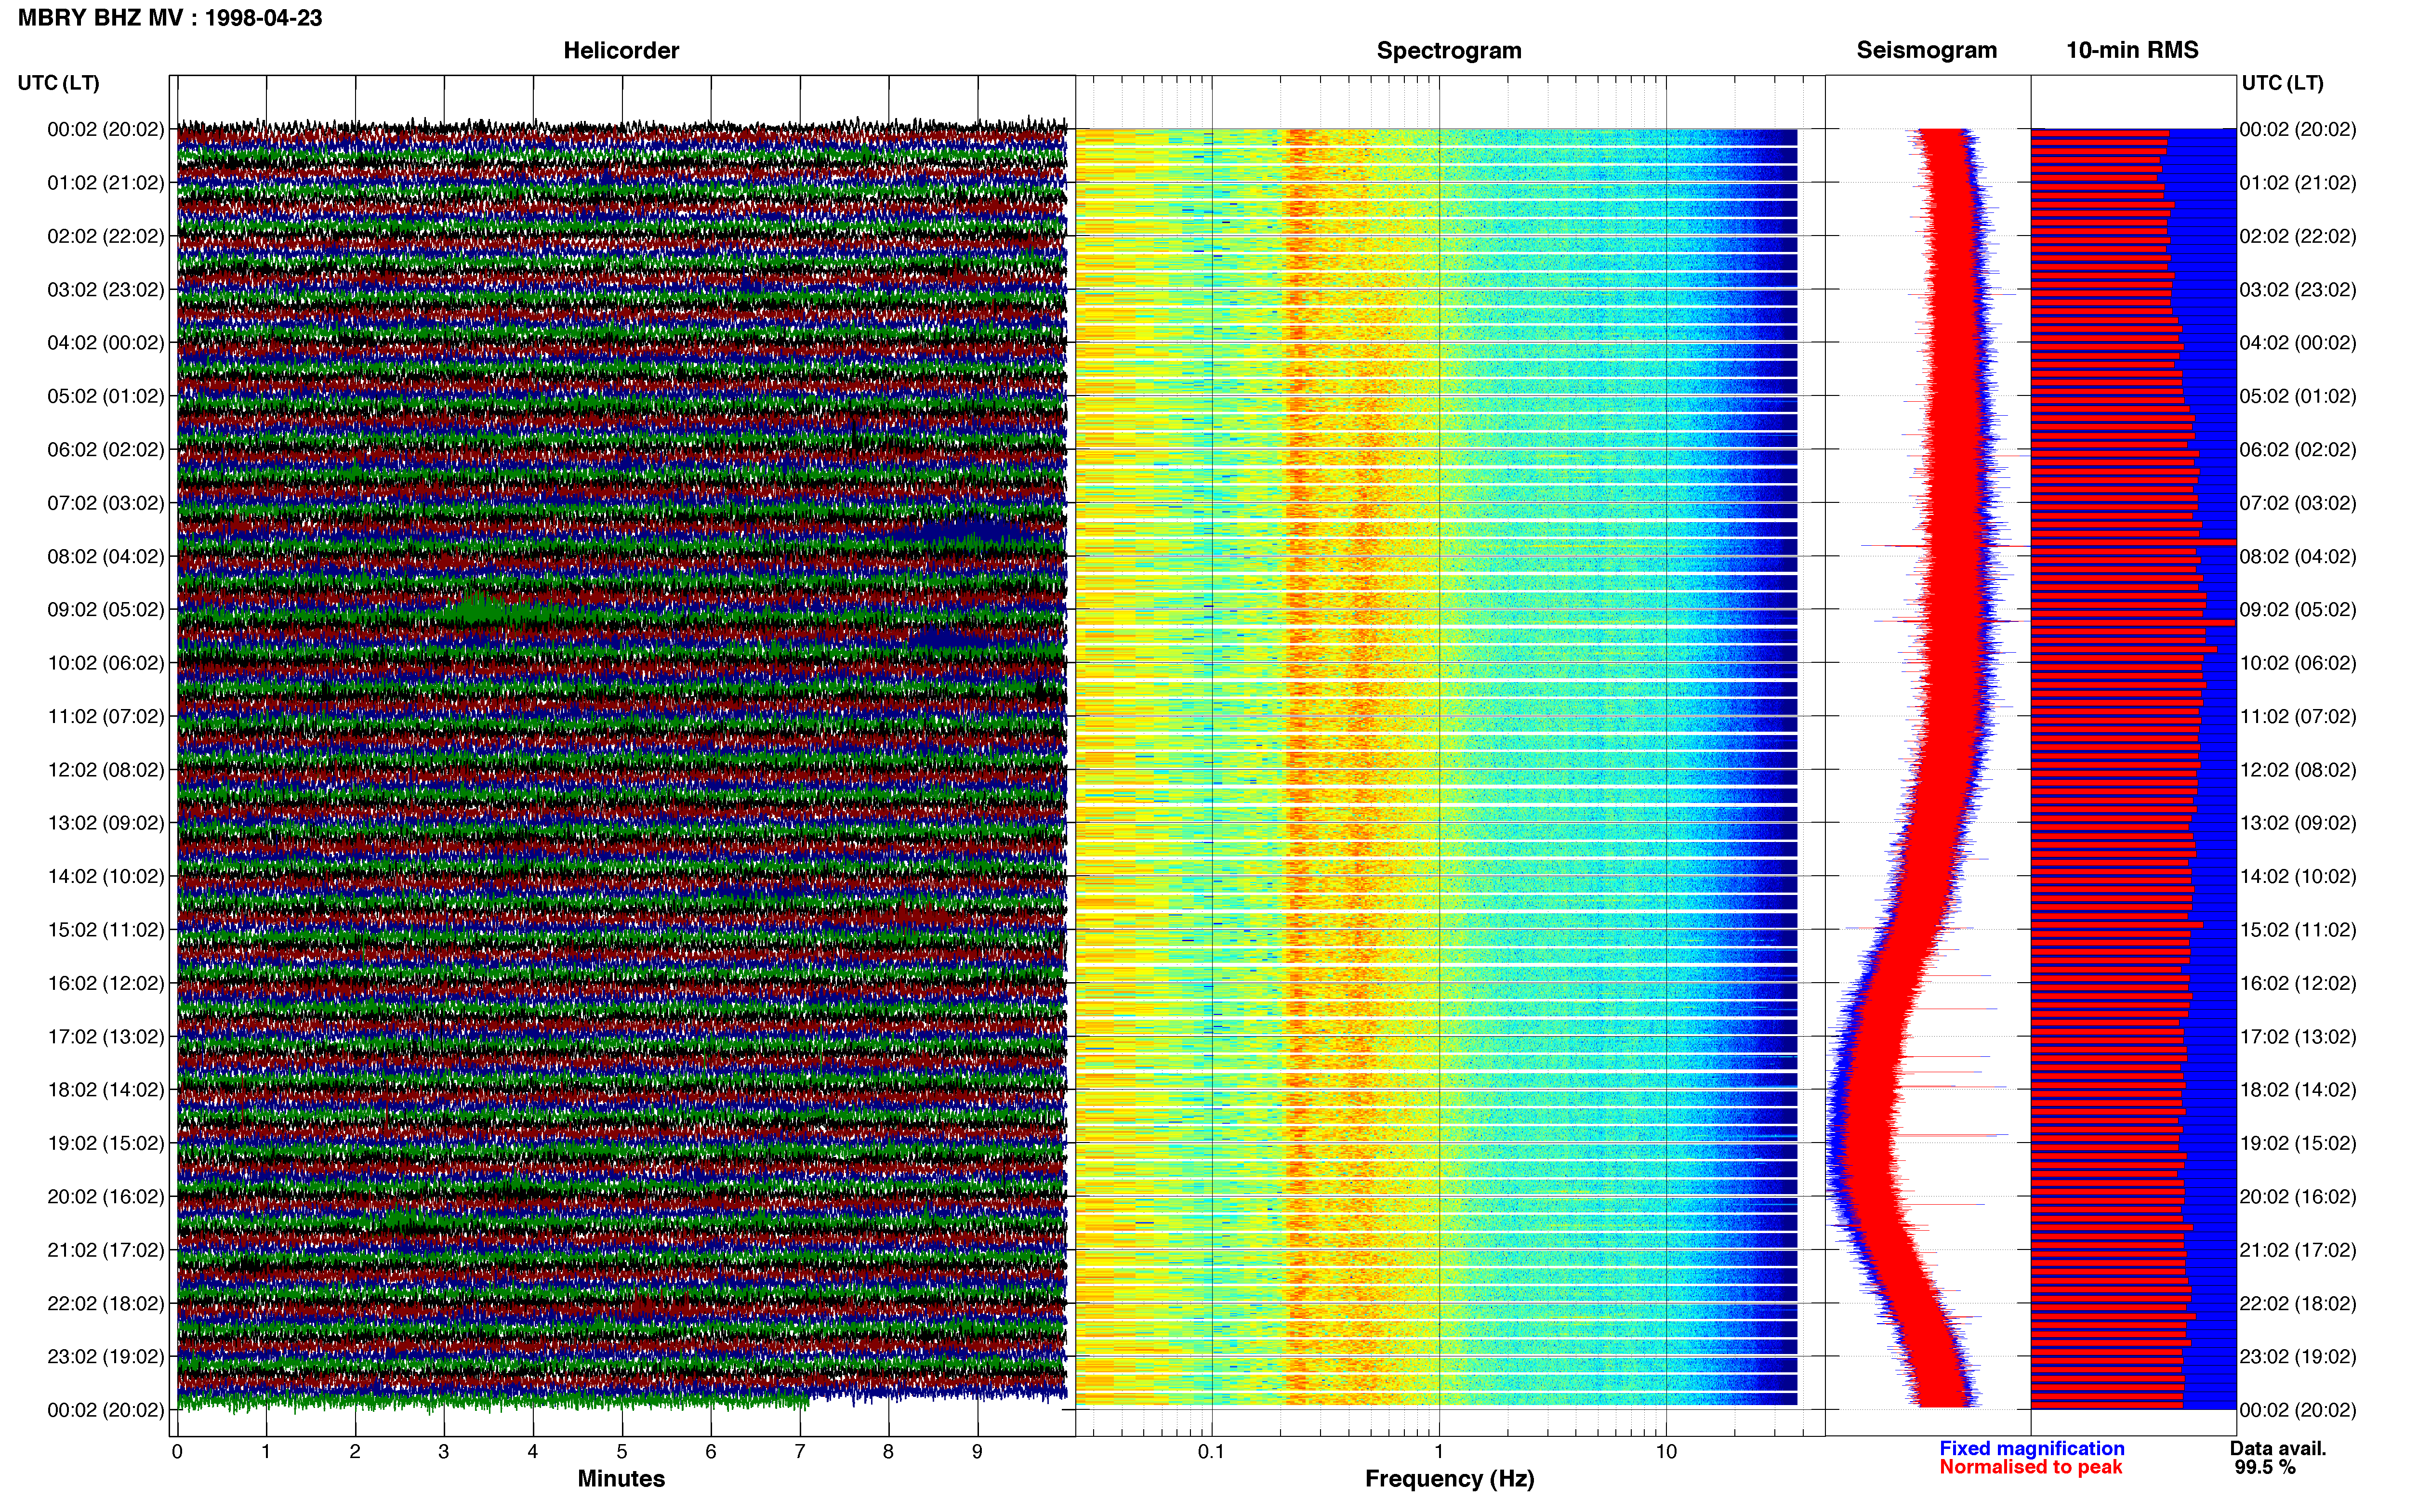Click the '0.1' frequency tick label
2418x1512 pixels.
pos(1211,1451)
